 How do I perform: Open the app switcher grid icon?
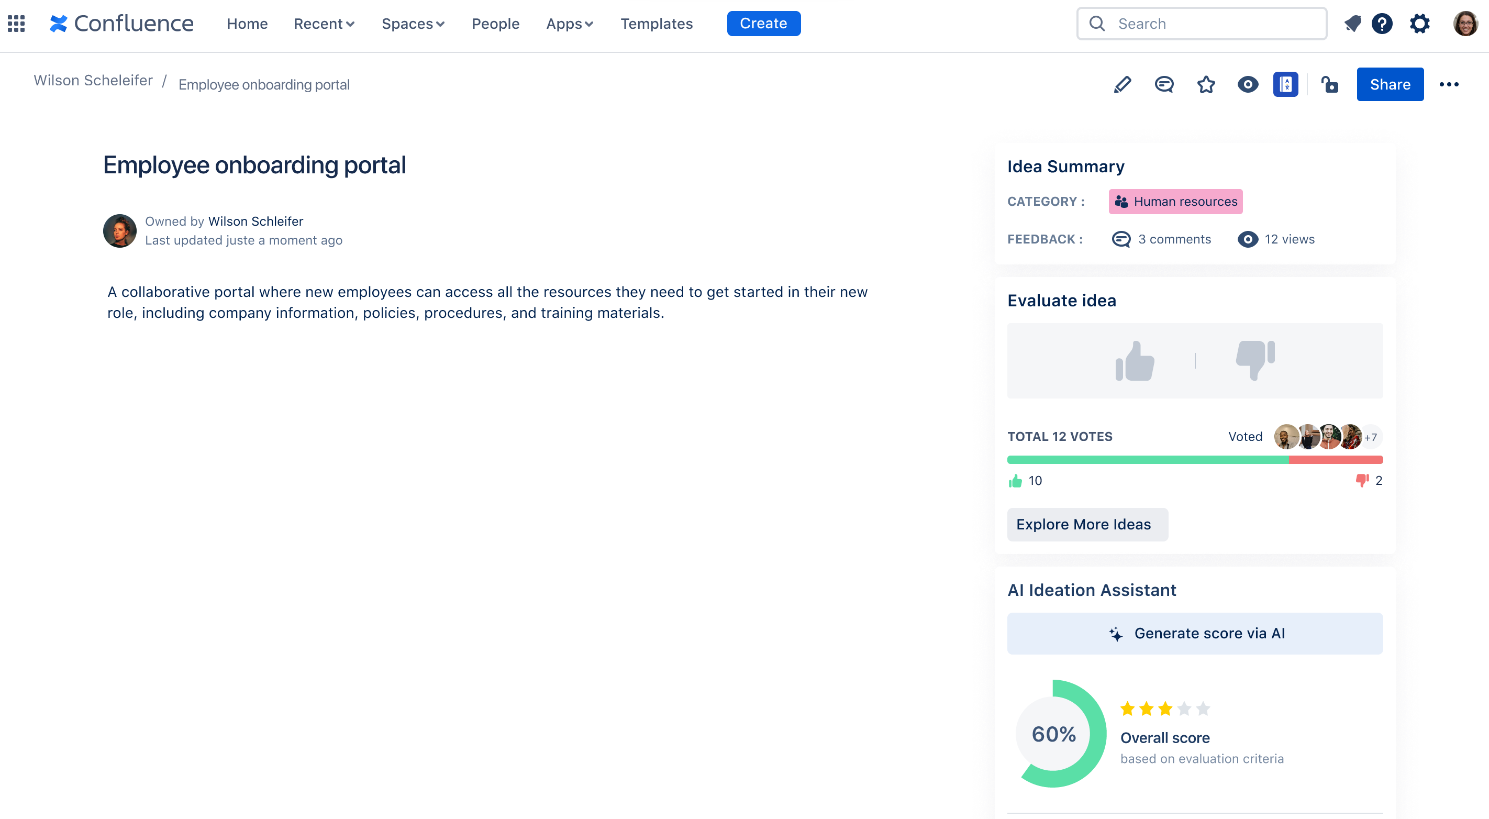click(x=16, y=24)
